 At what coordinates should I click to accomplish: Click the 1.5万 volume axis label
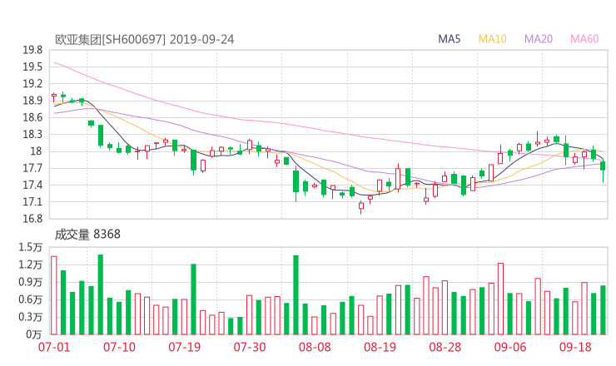[30, 247]
